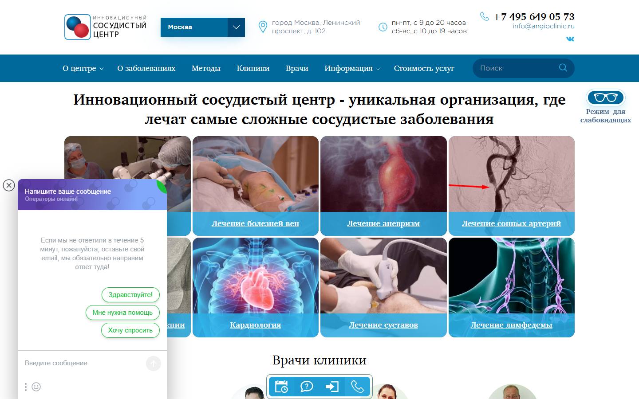The image size is (639, 399).
Task: Open Лечение аневризм link
Action: pyautogui.click(x=383, y=223)
